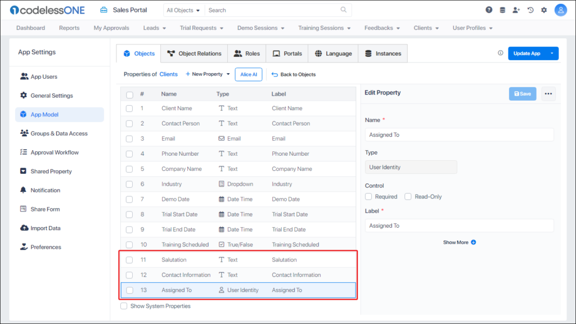Open the Update App dropdown arrow
This screenshot has height=324, width=576.
tap(552, 53)
